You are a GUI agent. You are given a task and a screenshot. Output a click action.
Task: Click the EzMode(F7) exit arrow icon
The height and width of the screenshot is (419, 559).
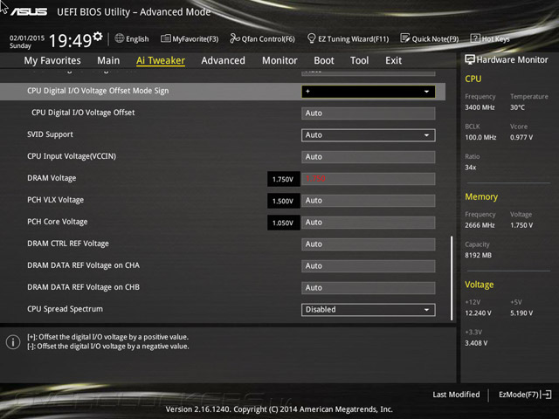point(546,395)
